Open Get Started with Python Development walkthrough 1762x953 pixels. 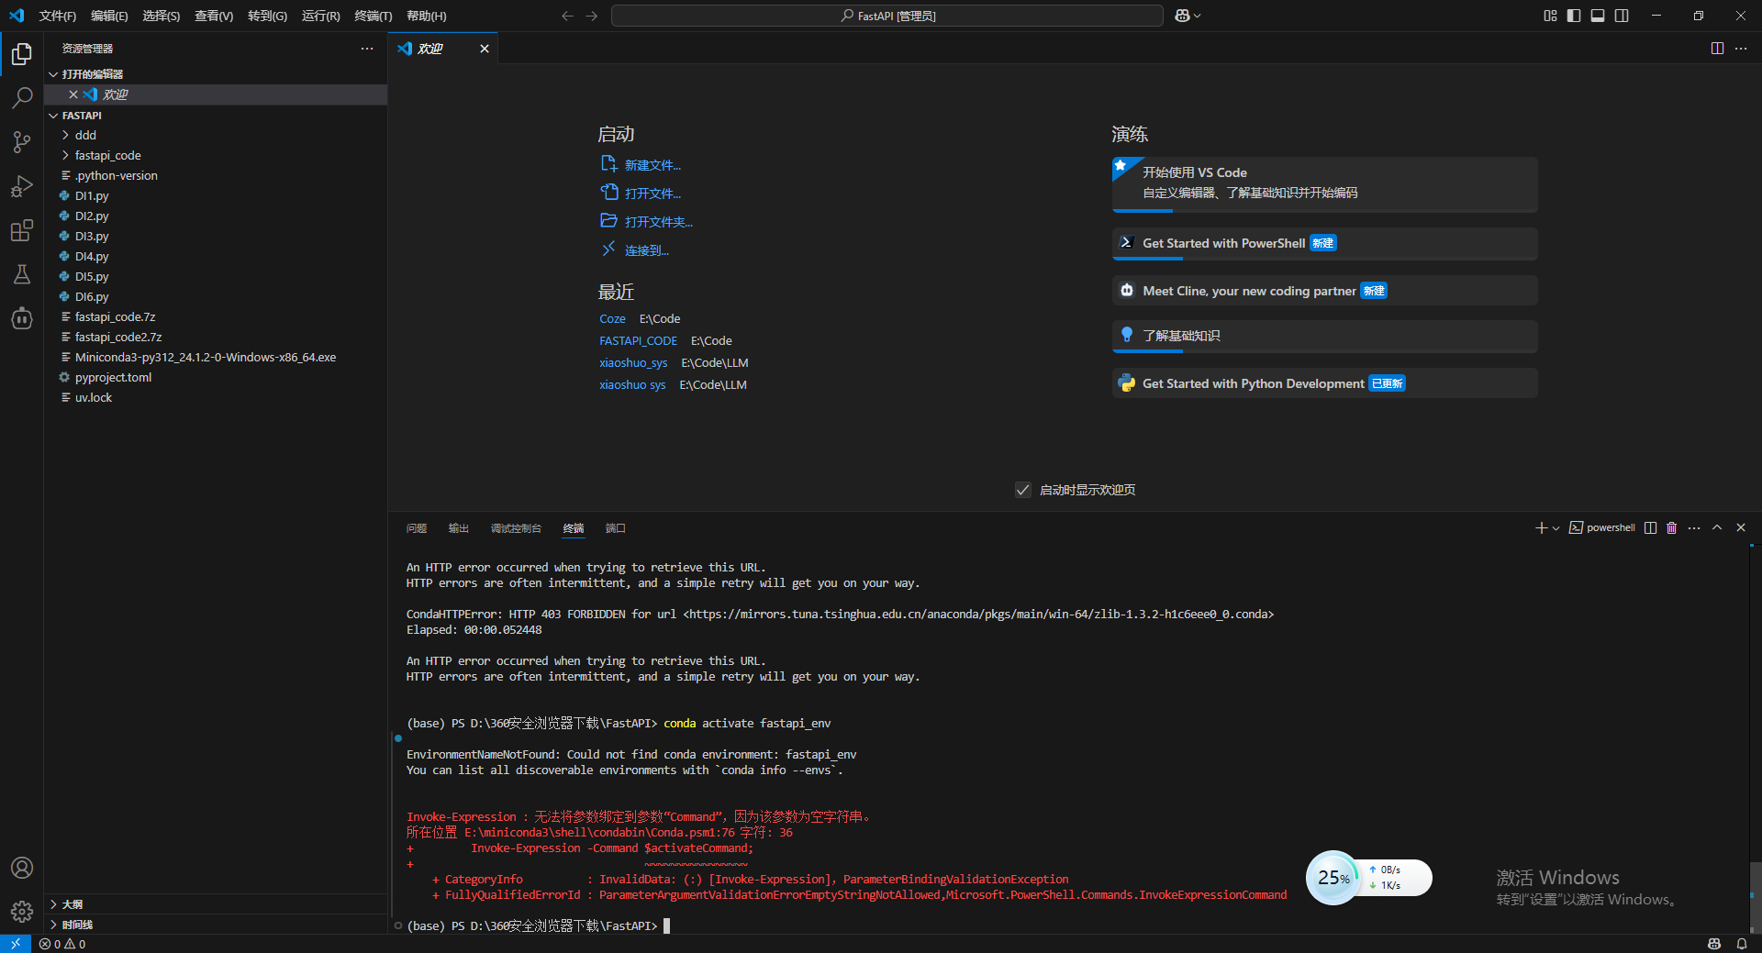click(x=1324, y=383)
